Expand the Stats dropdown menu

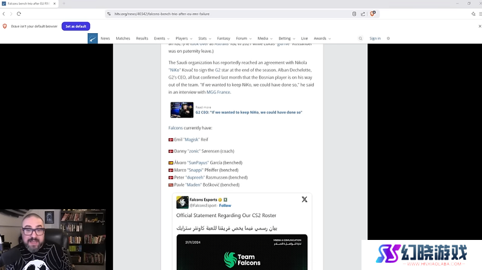click(x=205, y=38)
